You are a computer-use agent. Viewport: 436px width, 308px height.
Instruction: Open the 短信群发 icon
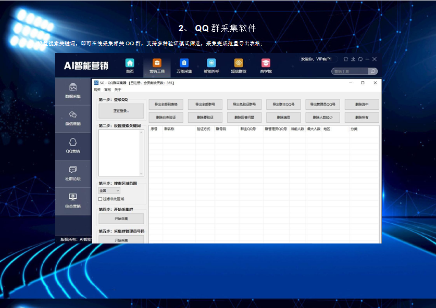tap(239, 63)
